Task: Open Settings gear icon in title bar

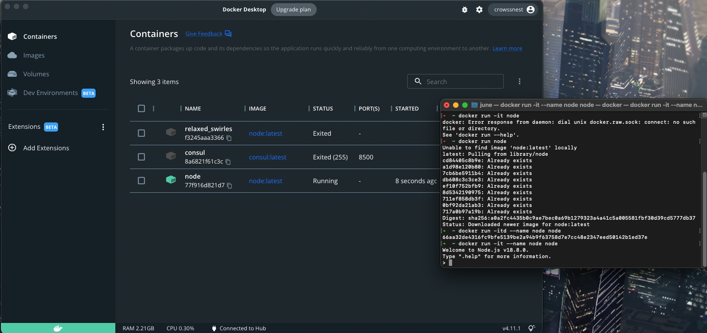Action: 479,10
